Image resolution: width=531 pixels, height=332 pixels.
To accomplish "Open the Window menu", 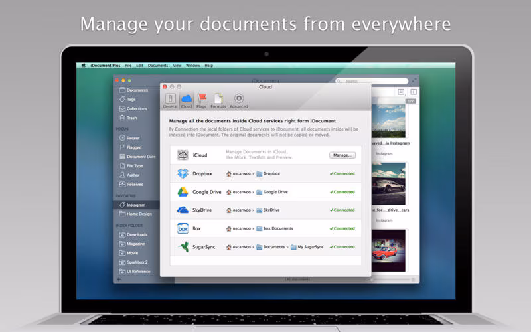I will (192, 65).
